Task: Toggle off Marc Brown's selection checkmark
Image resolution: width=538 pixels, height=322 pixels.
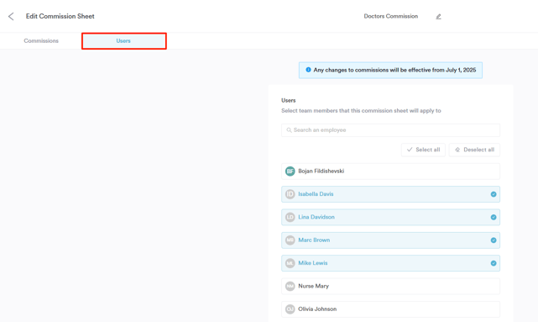Action: click(x=494, y=240)
